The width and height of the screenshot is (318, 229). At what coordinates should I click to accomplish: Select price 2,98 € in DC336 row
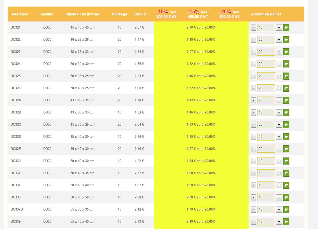[x=139, y=197]
